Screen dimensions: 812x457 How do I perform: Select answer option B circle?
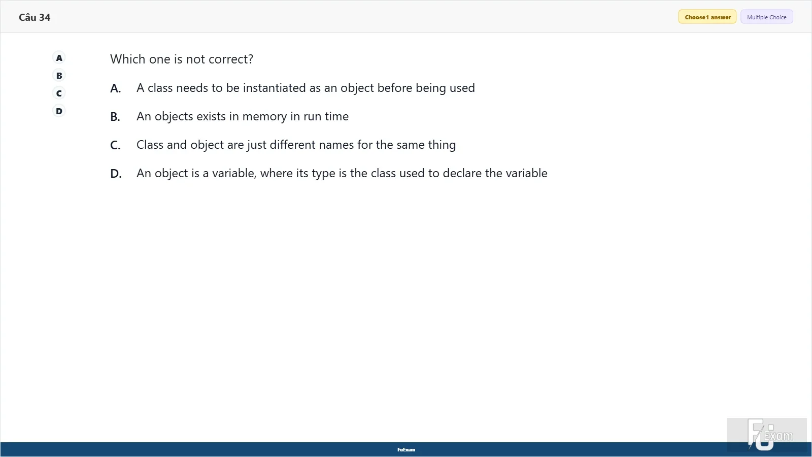click(x=59, y=76)
